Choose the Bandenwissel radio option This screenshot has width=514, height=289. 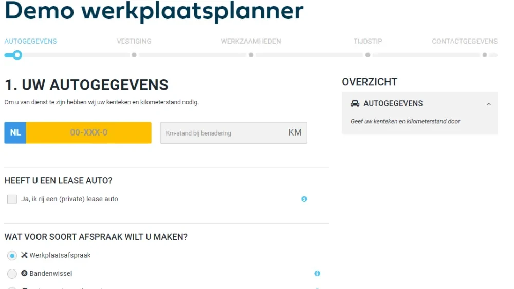[x=12, y=274]
